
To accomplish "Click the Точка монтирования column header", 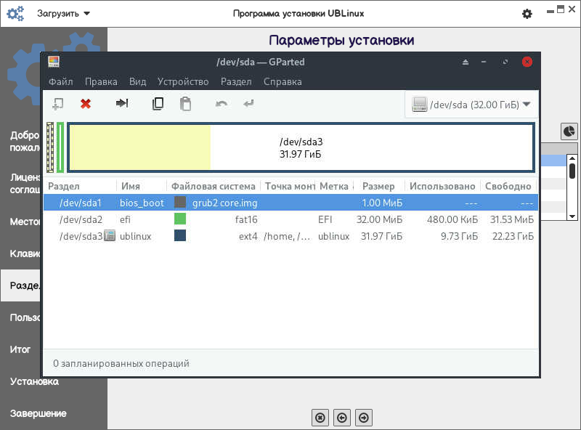I will [289, 186].
